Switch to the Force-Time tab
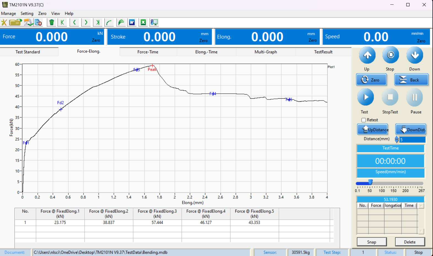The width and height of the screenshot is (433, 256). tap(148, 52)
